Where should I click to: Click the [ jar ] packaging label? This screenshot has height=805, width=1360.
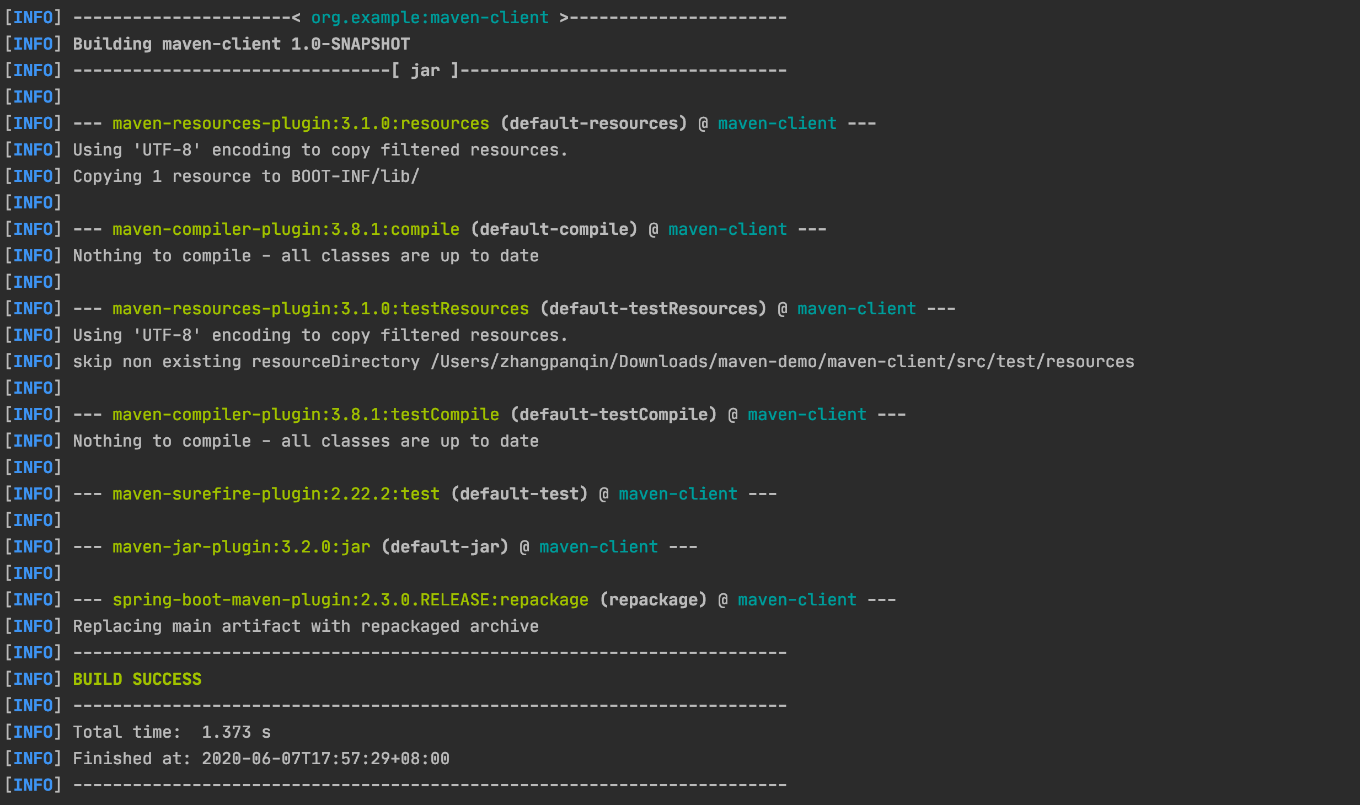point(425,71)
